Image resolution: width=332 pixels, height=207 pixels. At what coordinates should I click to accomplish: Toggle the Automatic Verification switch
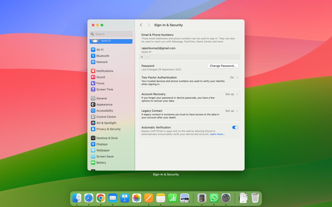point(235,128)
